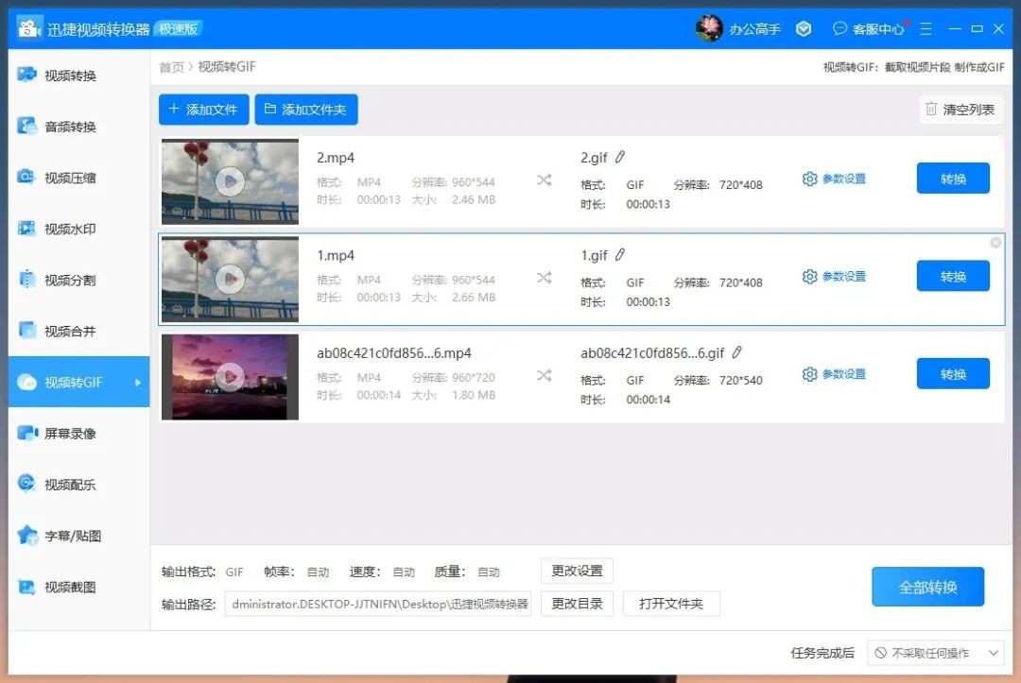Convert the 2.mp4 row with 转换
Screen dimensions: 1021x683
(953, 179)
